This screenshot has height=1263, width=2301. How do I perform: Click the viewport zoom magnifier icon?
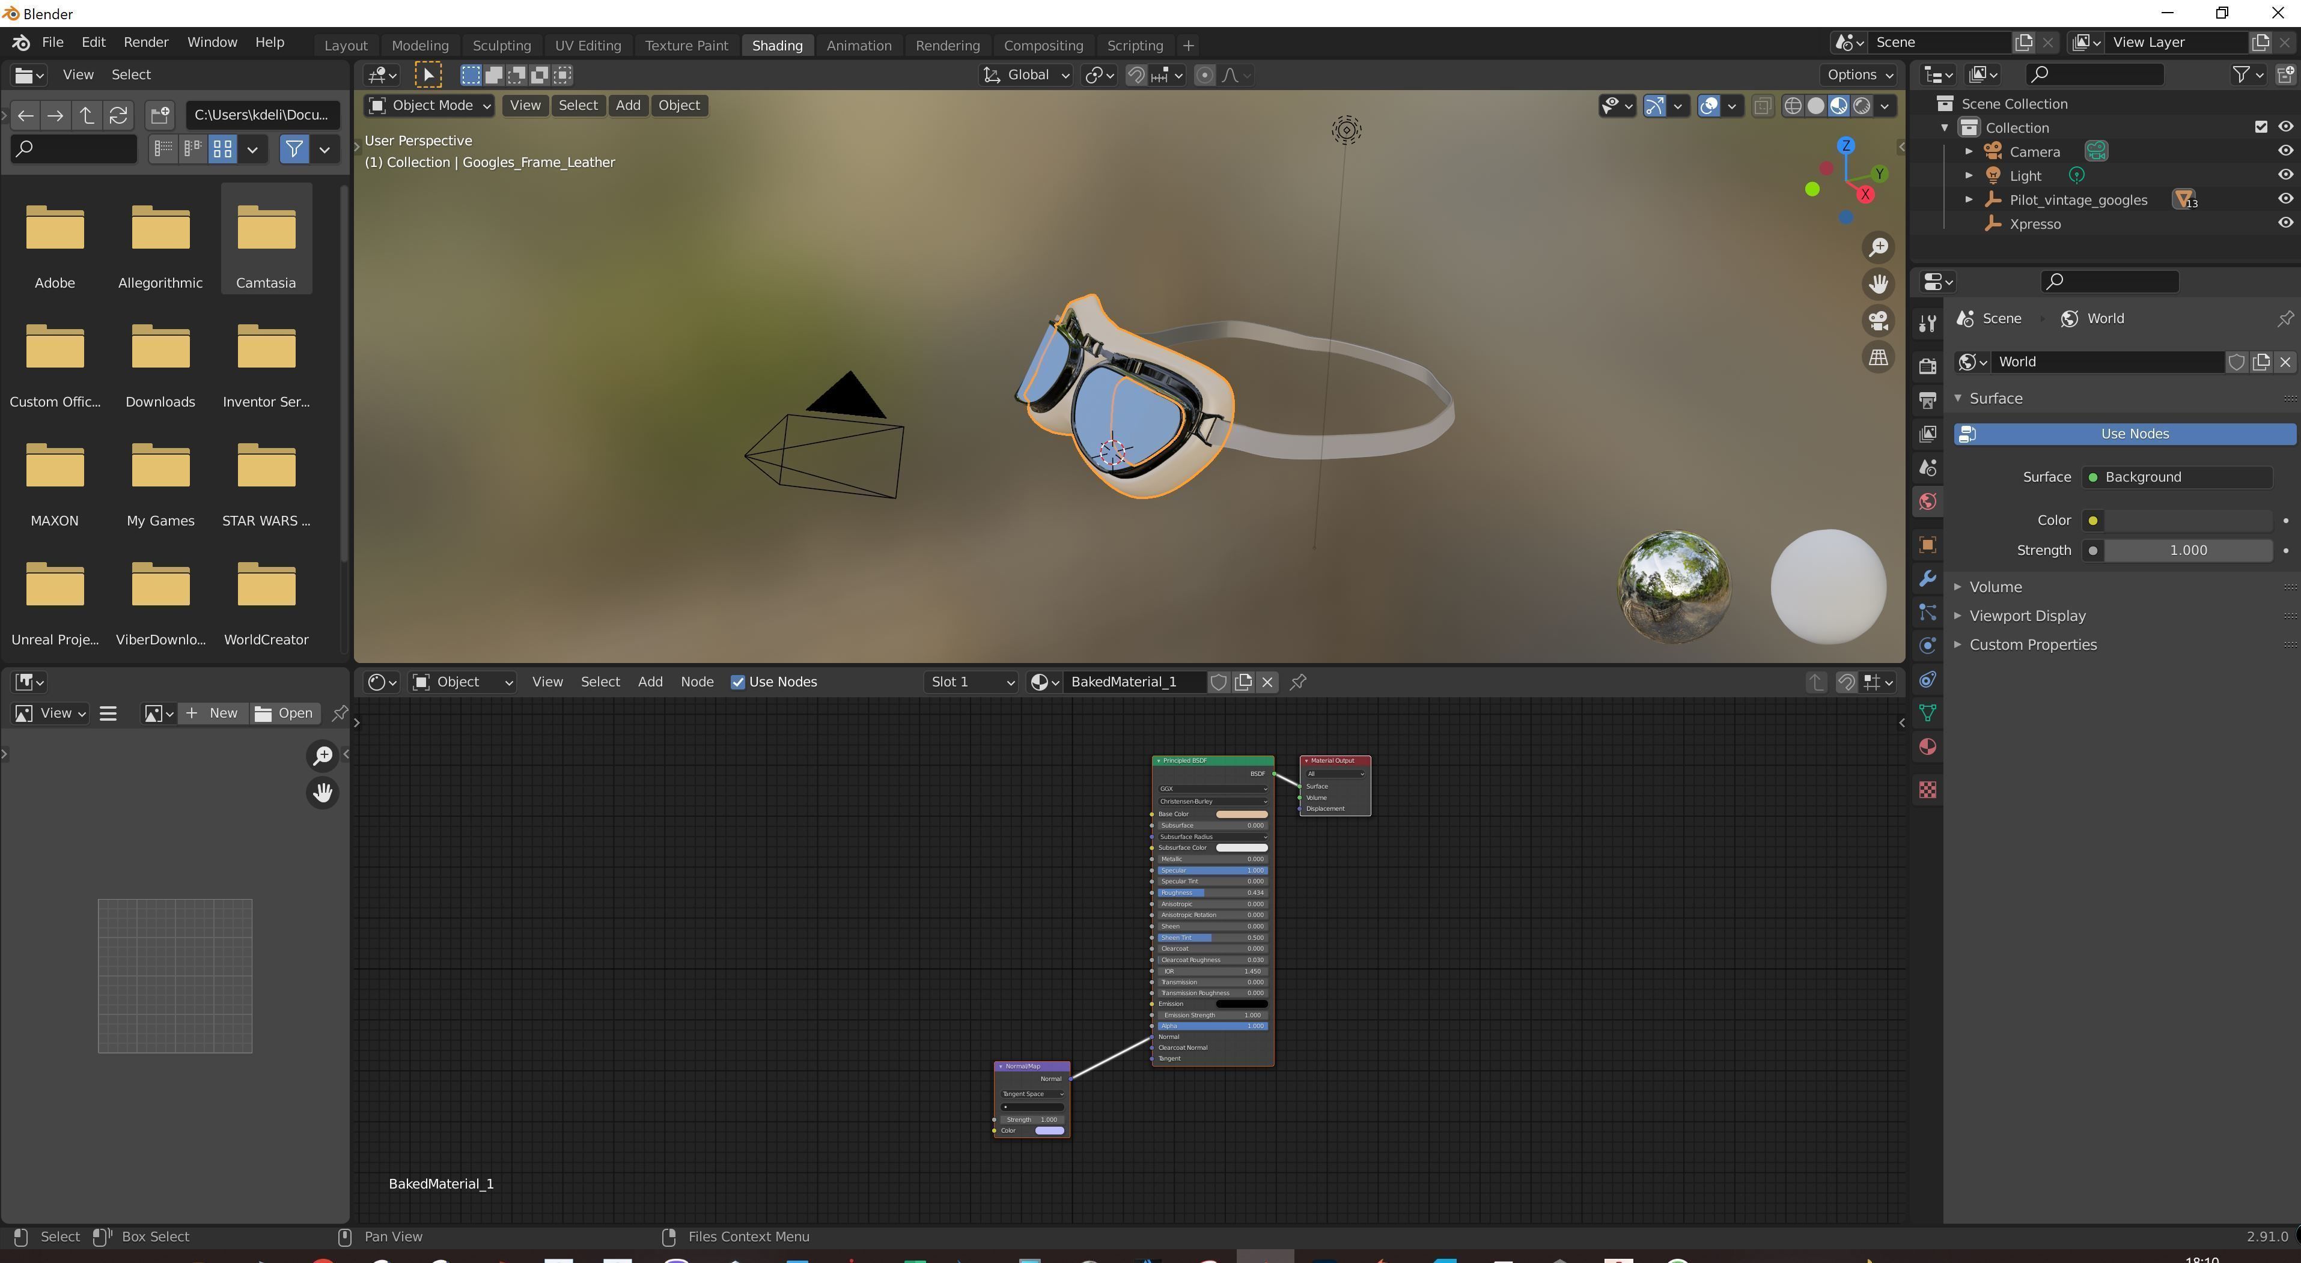tap(1879, 247)
